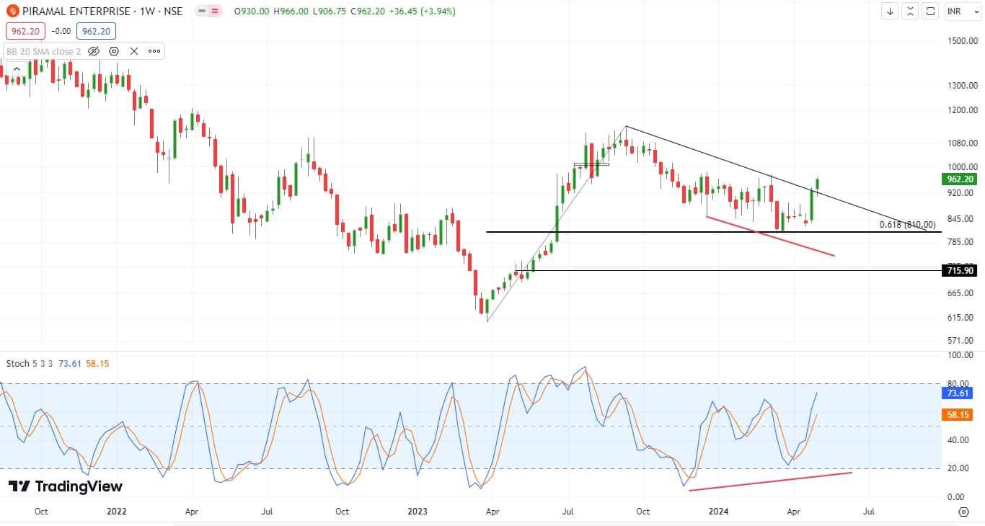Click the 20.00 stochastic scale label
985x526 pixels.
tap(958, 468)
